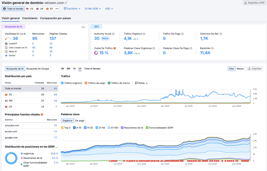Switch to the Crecimiento tab
This screenshot has width=267, height=171.
[30, 18]
